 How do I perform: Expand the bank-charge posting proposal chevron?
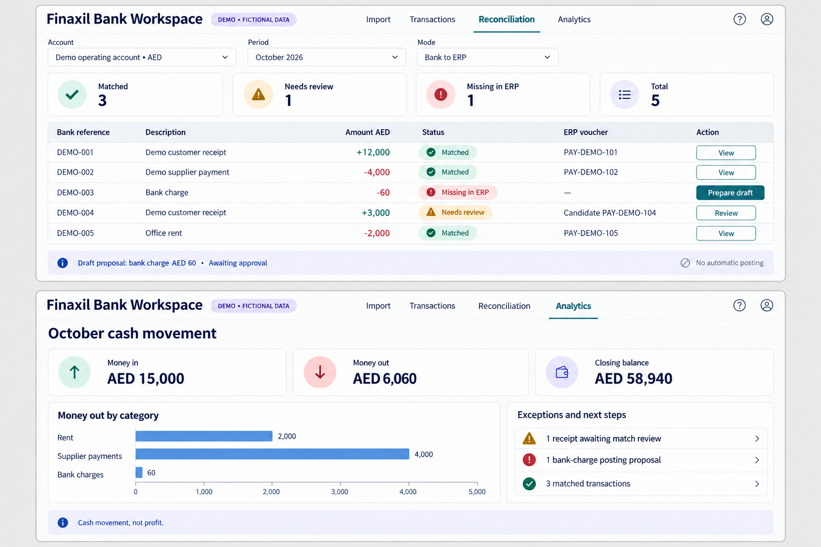[x=757, y=460]
